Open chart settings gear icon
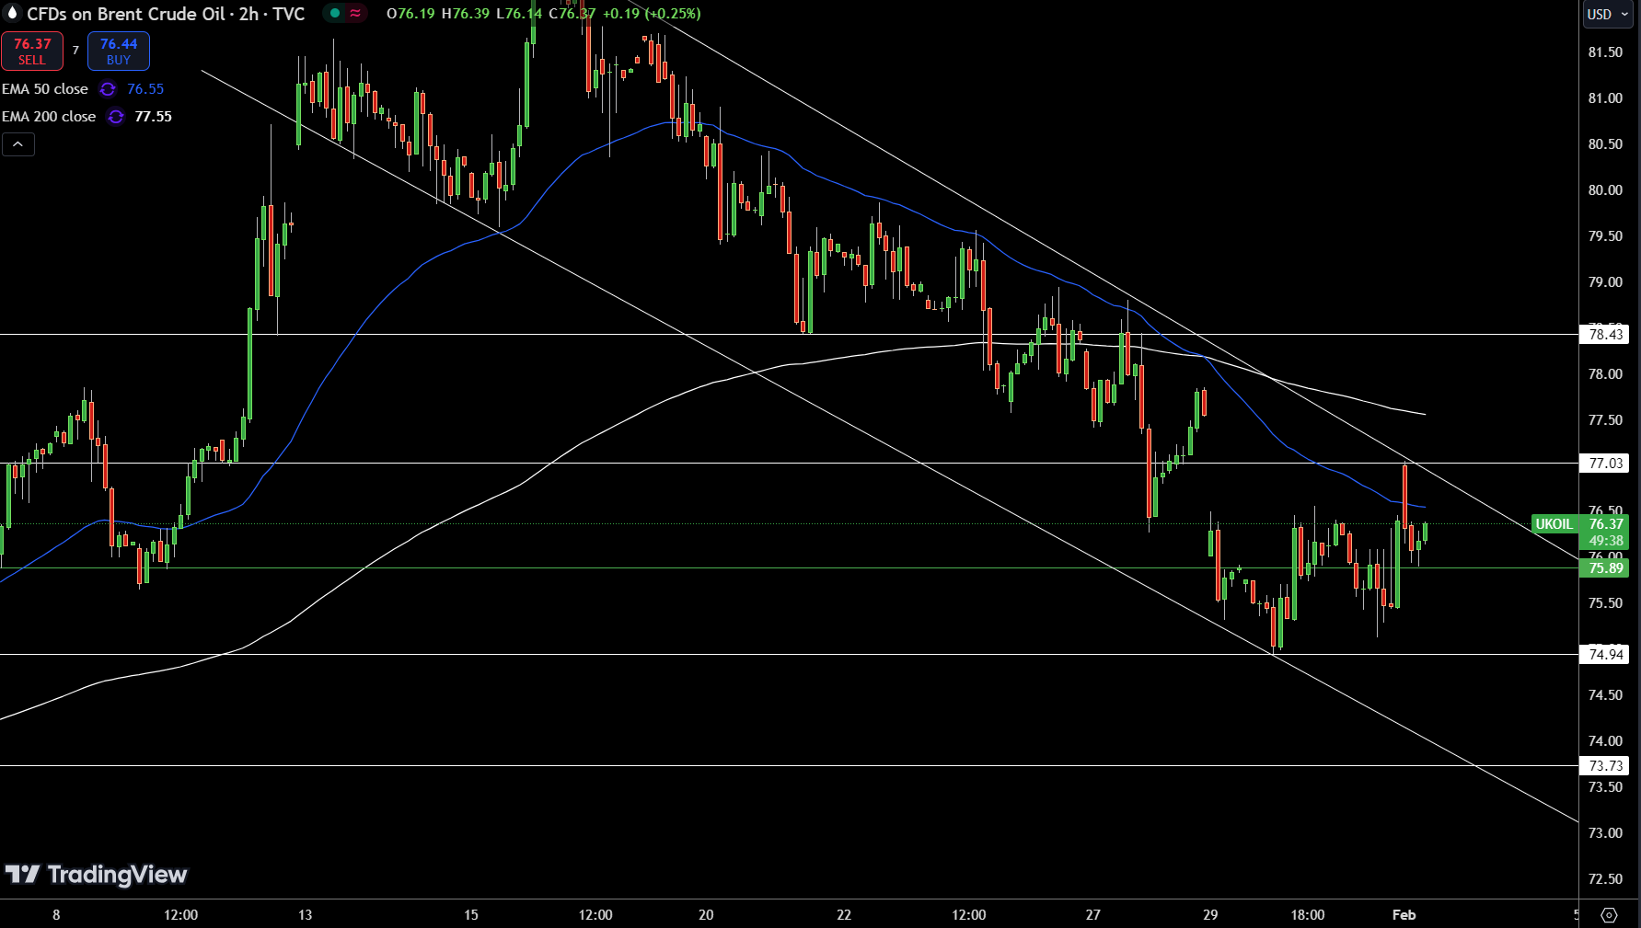This screenshot has height=928, width=1641. click(x=1609, y=915)
